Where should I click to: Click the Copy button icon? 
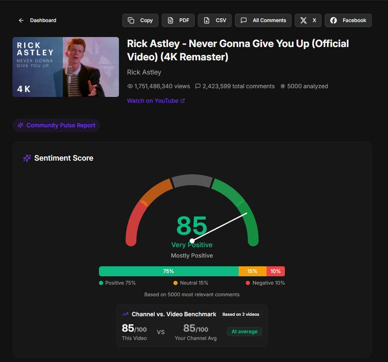tap(131, 20)
